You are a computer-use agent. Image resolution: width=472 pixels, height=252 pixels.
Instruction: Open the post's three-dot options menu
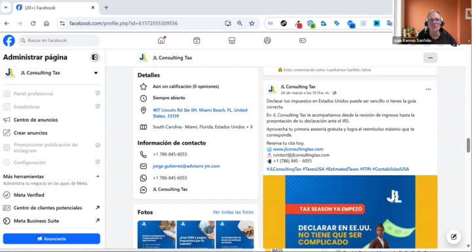428,89
